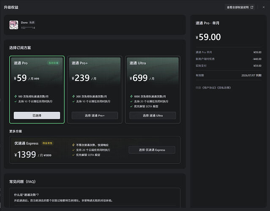Click the yellow lightning icon beside 不限次速通次数
Viewport: 270px width, 211px height.
(x=74, y=145)
